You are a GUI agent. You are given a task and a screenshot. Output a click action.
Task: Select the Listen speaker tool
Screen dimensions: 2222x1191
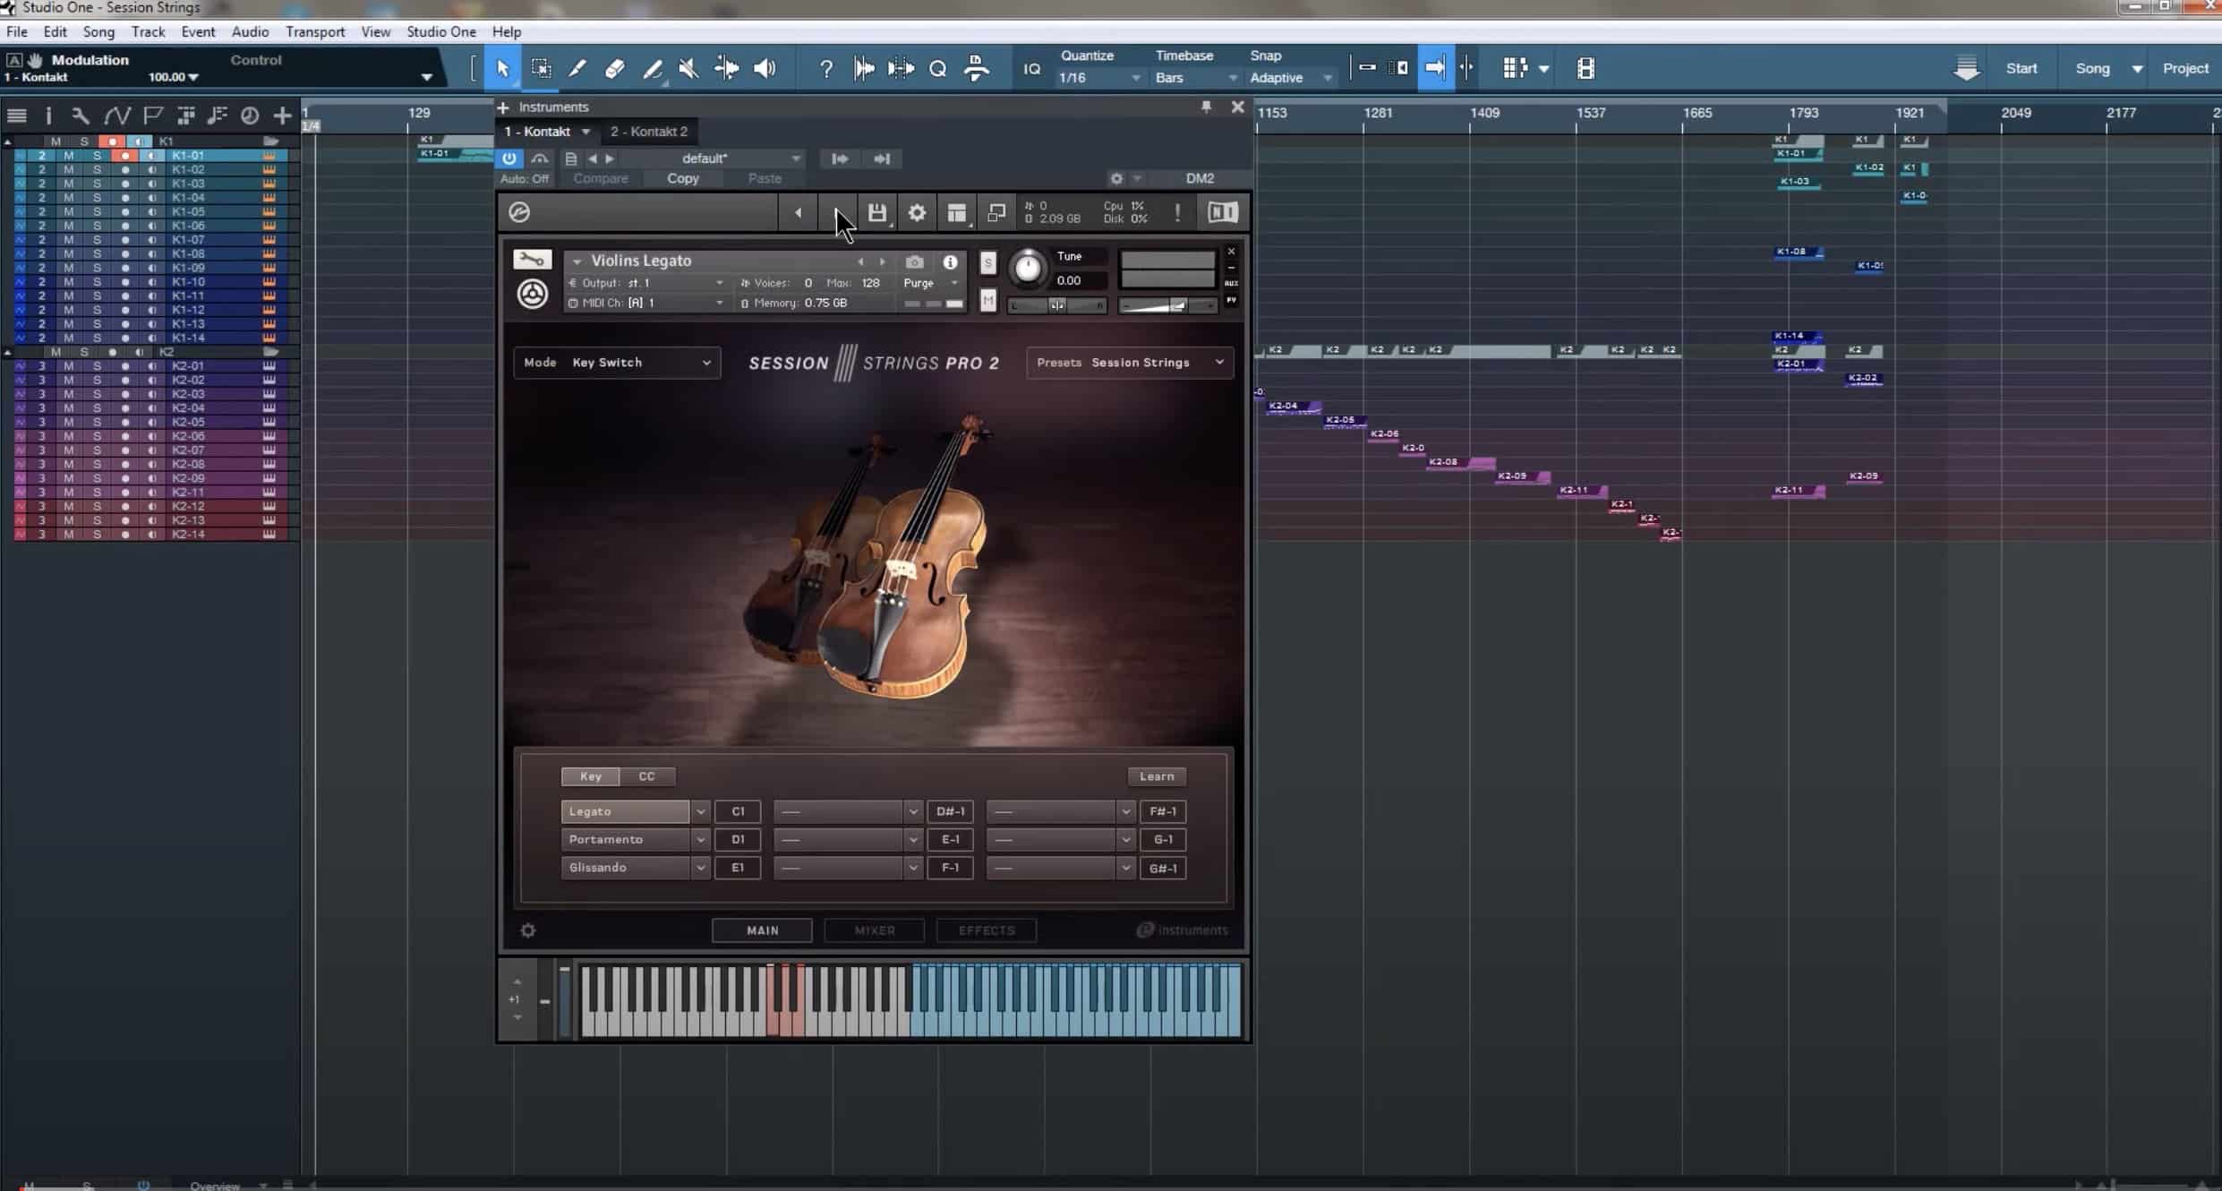[x=765, y=68]
